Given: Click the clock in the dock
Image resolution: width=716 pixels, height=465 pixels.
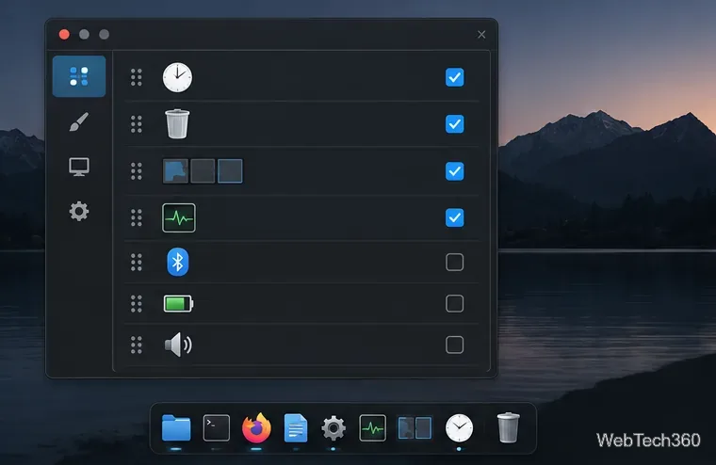Looking at the screenshot, I should point(459,427).
